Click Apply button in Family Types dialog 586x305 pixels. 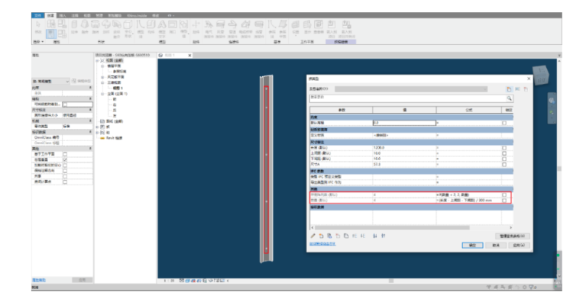click(519, 246)
